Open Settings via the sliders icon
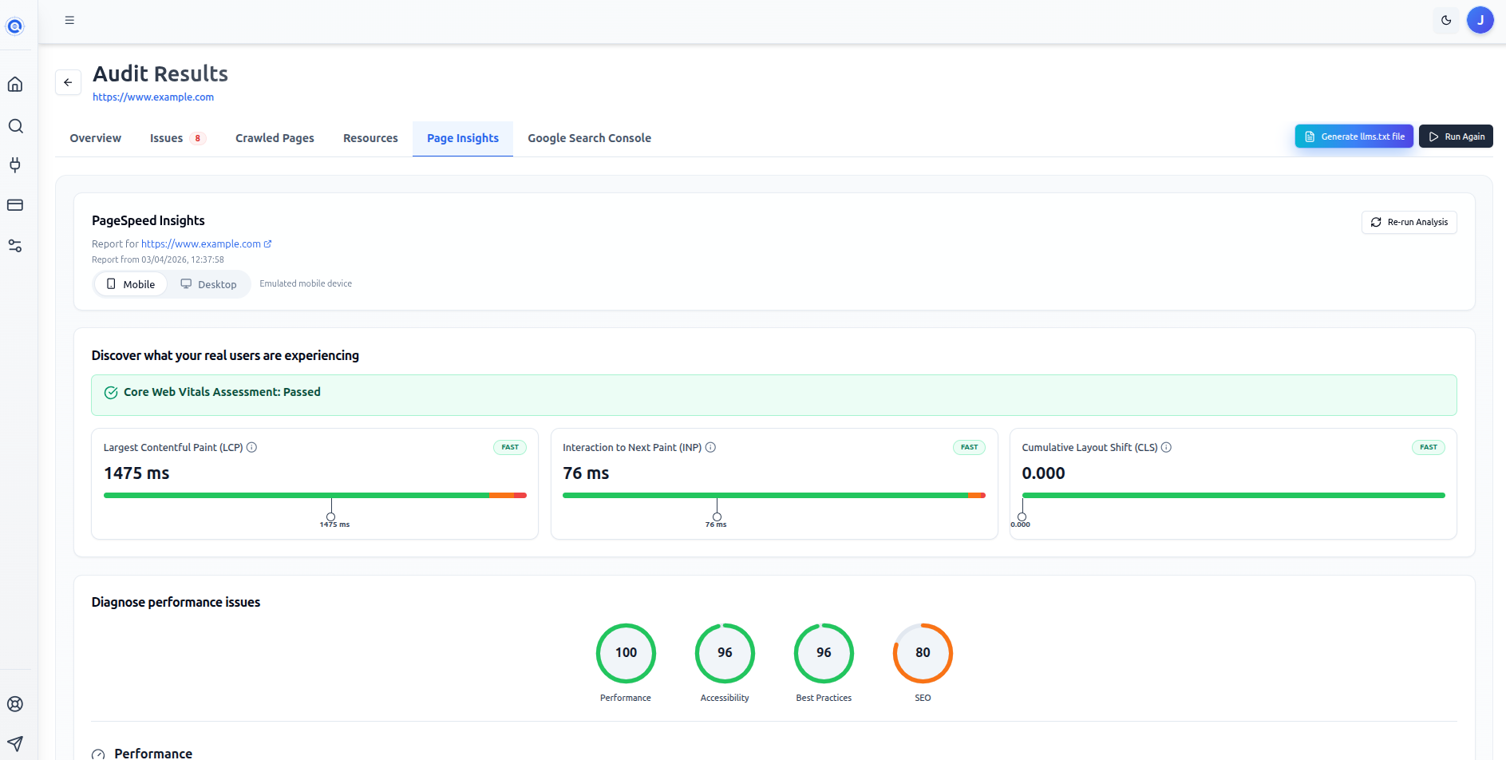 pyautogui.click(x=14, y=246)
